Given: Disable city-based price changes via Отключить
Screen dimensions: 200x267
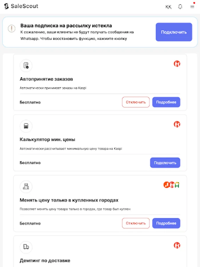Looking at the screenshot, I should (x=136, y=223).
